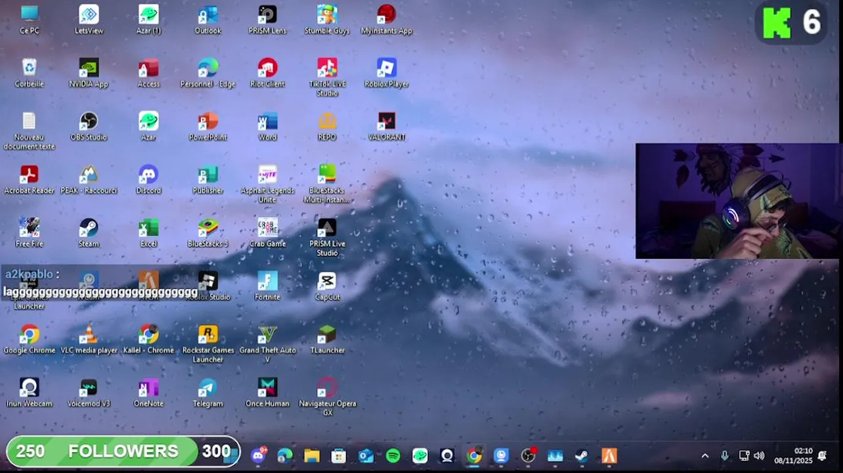Open the Word desktop shortcut
Image resolution: width=843 pixels, height=473 pixels.
(267, 125)
